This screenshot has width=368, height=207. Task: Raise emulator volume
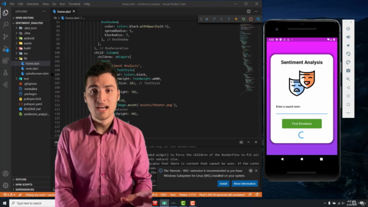tap(348, 37)
